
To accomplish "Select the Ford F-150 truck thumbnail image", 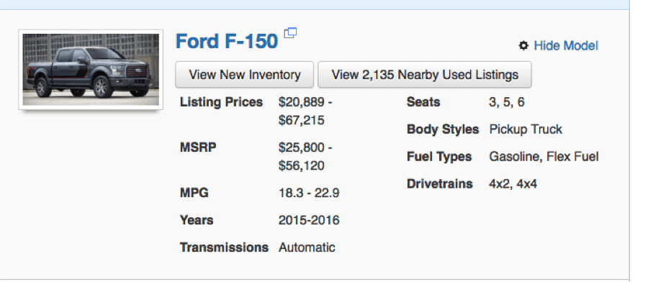I will click(x=91, y=69).
